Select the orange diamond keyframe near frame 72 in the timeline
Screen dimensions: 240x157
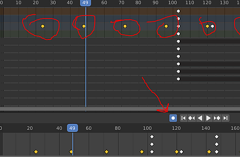[107, 152]
